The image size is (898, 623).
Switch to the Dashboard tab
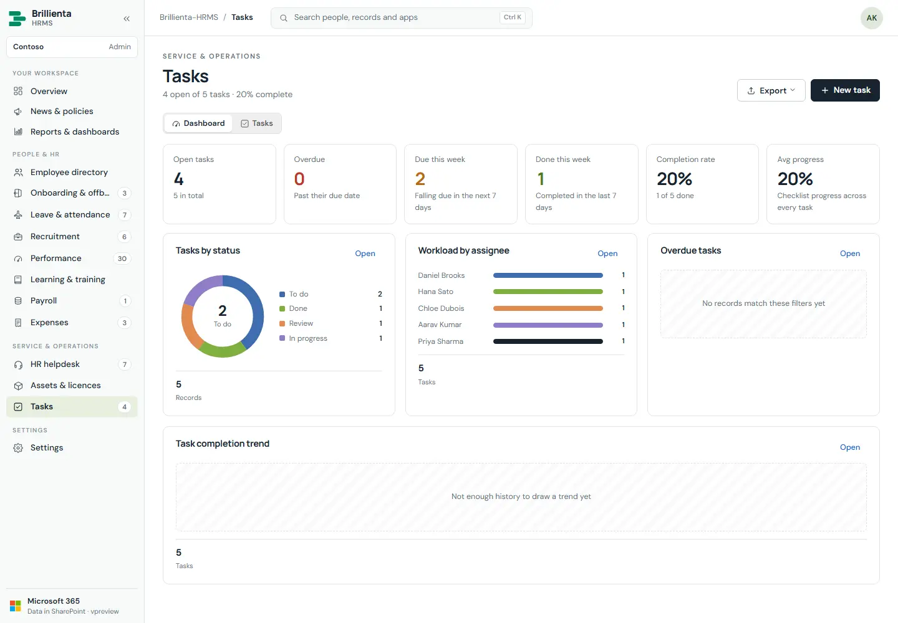(x=198, y=123)
